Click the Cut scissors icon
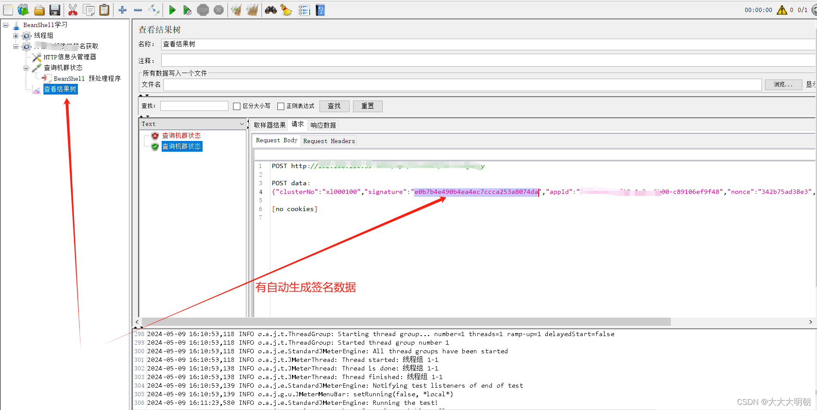Image resolution: width=817 pixels, height=410 pixels. pos(73,10)
